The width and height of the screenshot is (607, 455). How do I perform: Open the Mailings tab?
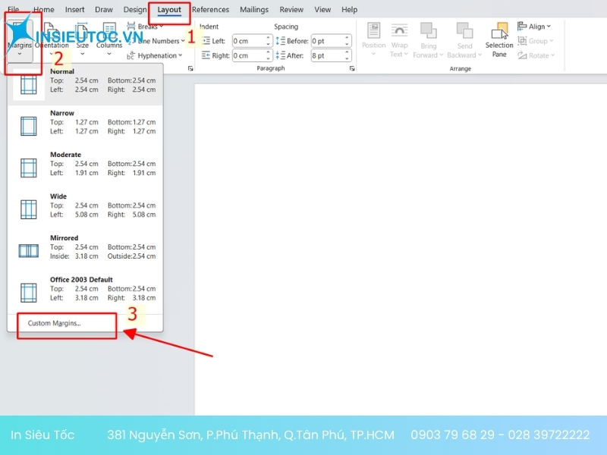(254, 10)
